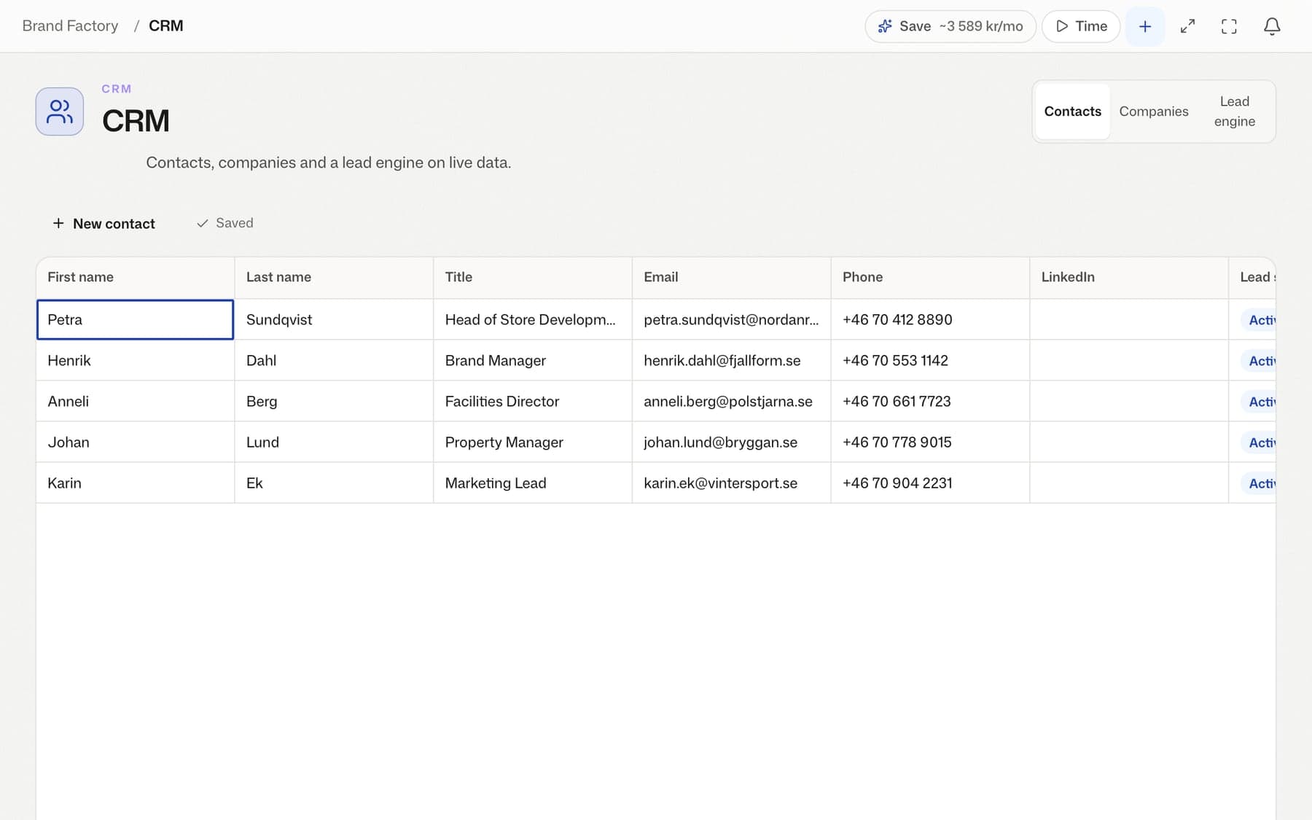The width and height of the screenshot is (1312, 820).
Task: Switch to the Contacts tab
Action: [1072, 112]
